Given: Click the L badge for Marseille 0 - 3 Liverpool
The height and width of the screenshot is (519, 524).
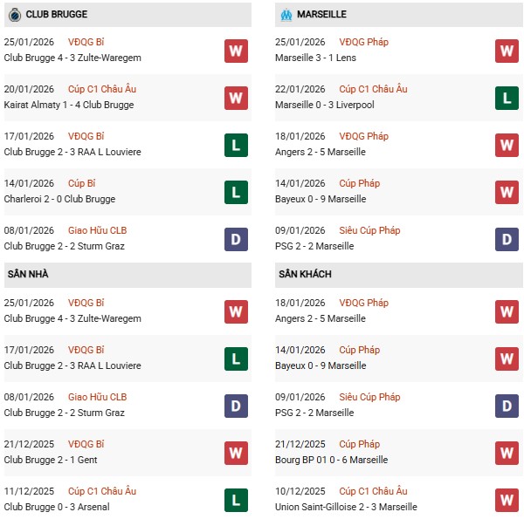Looking at the screenshot, I should pyautogui.click(x=507, y=98).
